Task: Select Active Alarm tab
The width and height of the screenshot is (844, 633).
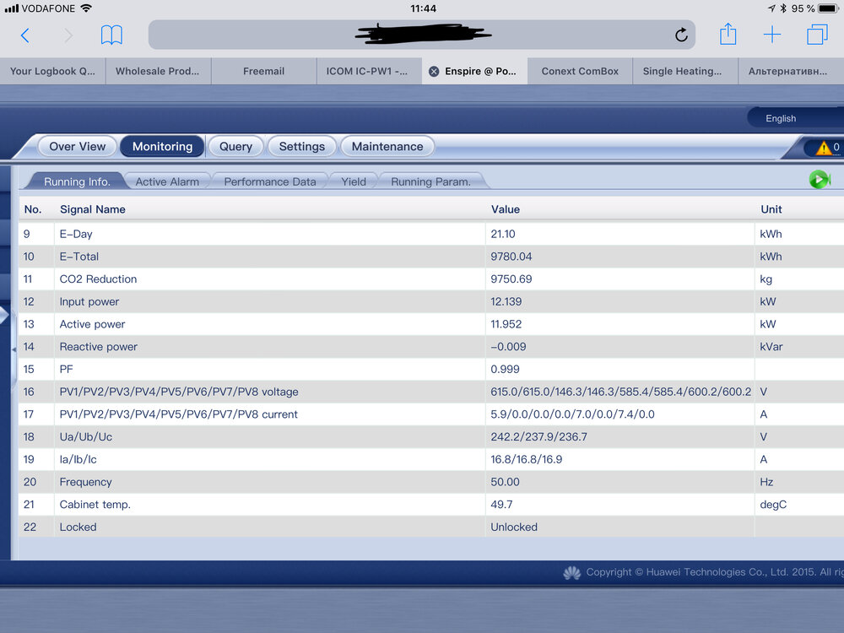Action: point(167,182)
